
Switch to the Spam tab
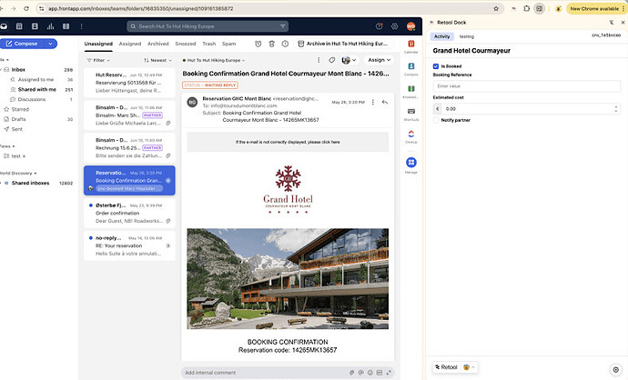tap(228, 44)
